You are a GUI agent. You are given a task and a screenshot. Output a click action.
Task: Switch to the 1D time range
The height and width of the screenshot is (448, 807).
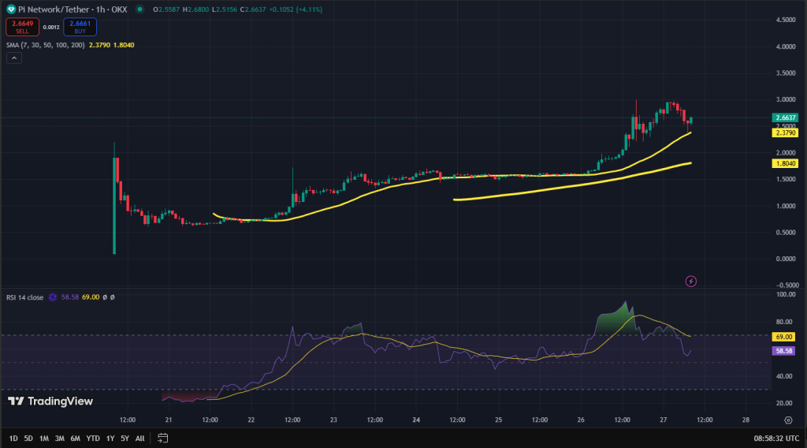[x=13, y=439]
